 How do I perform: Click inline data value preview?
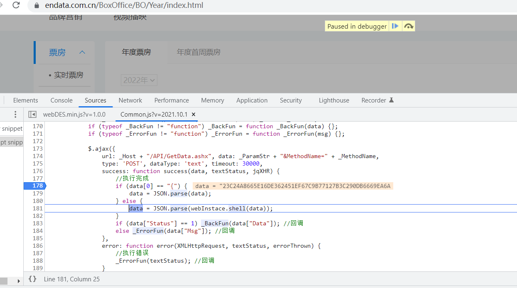(x=293, y=186)
